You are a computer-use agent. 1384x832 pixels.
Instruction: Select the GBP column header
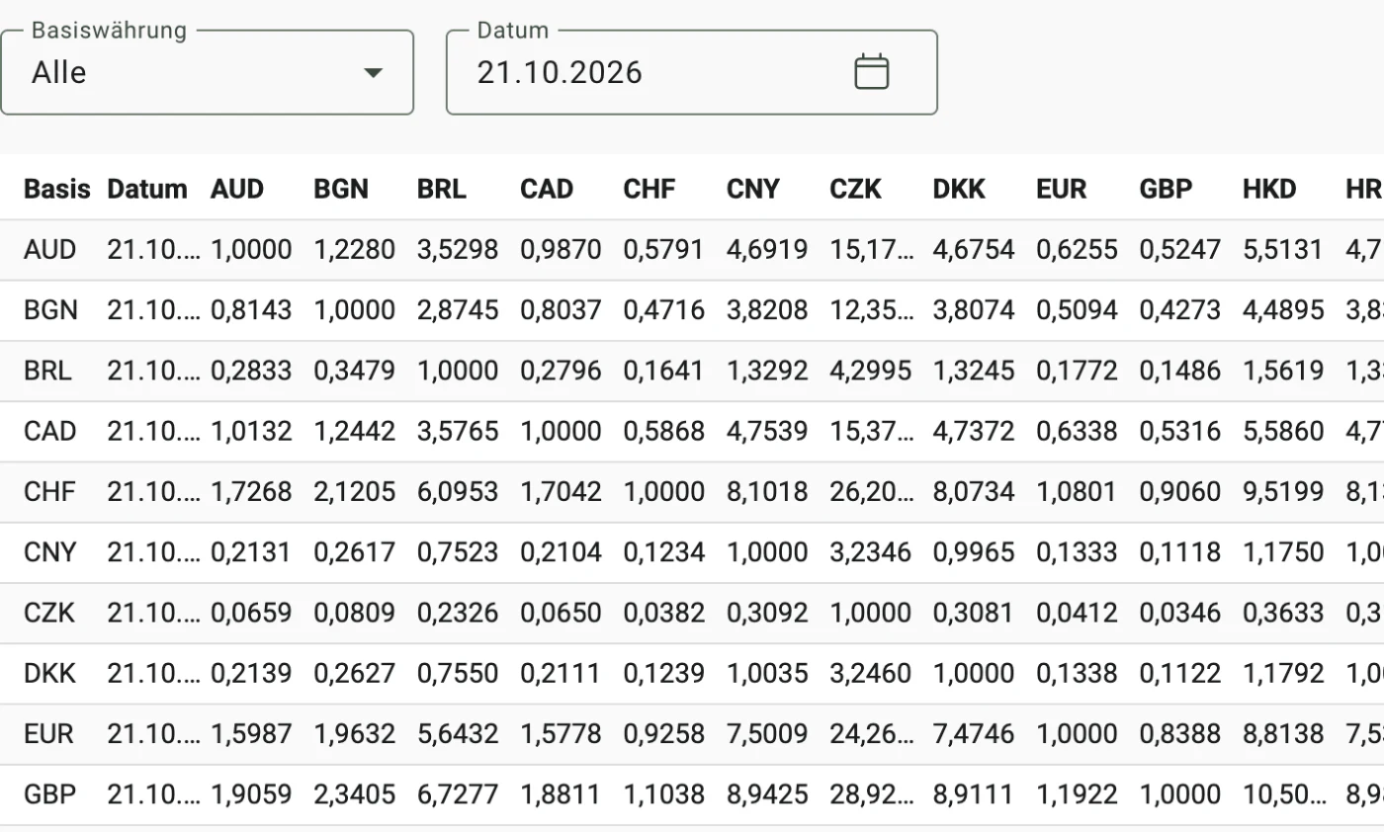[1166, 189]
